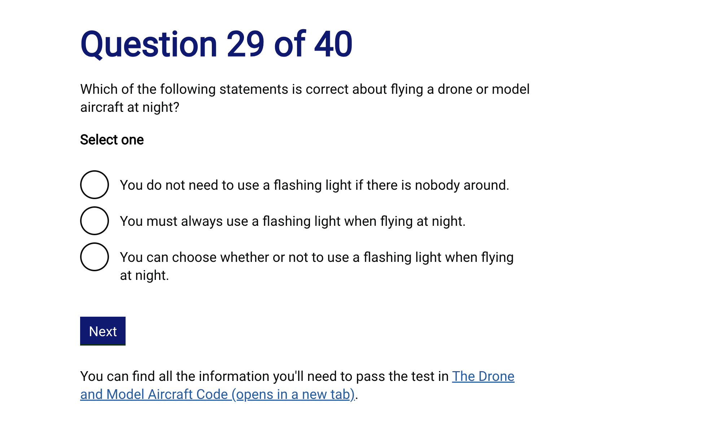Choose 'You must always use a flashing light' radio

pos(95,221)
